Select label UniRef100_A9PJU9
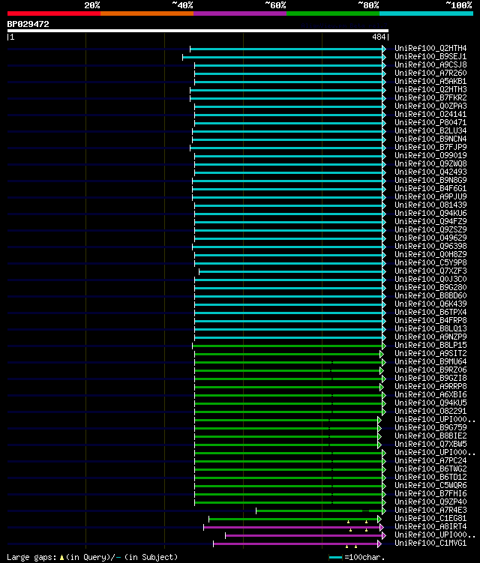The height and width of the screenshot is (563, 480). coord(430,196)
